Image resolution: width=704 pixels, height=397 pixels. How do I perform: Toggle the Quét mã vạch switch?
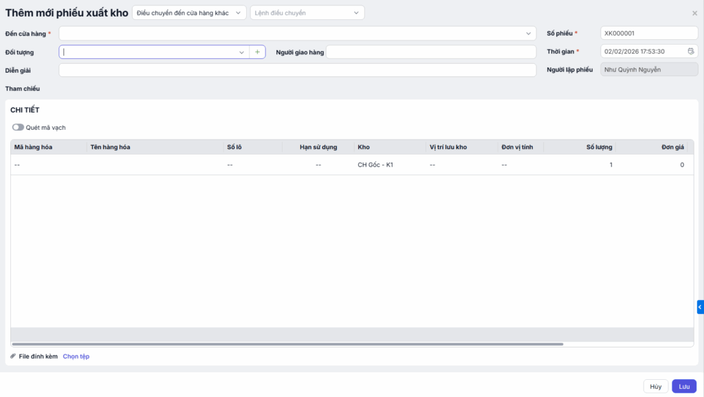pos(18,127)
